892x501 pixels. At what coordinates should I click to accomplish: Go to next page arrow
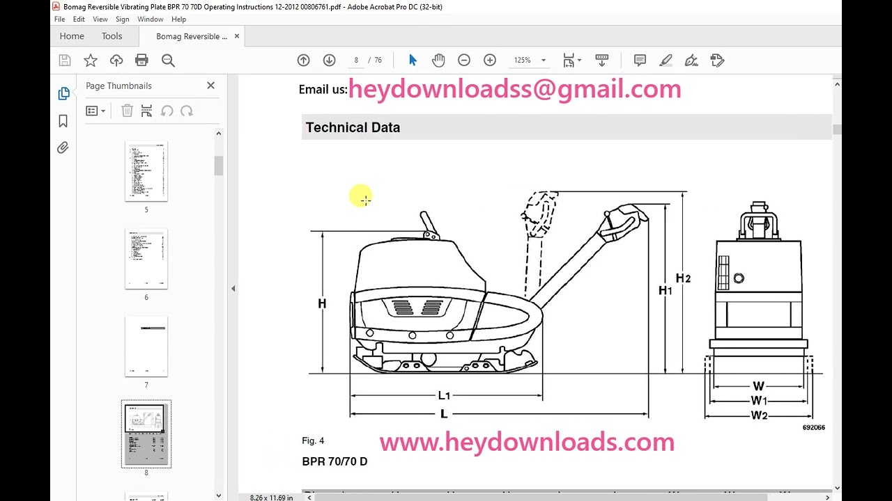click(330, 61)
